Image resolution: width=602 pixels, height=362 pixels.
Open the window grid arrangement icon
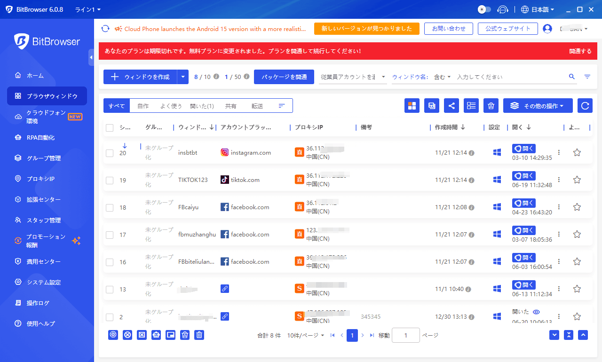pos(412,106)
